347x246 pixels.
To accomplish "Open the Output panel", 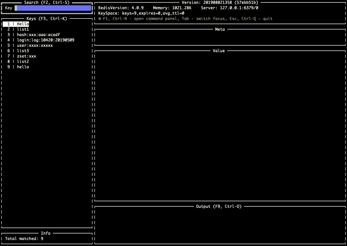I will [220, 206].
